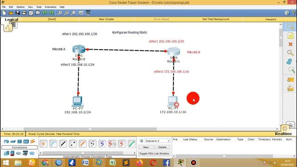
Task: Open the Drawing Palette
Action: pyautogui.click(x=81, y=13)
